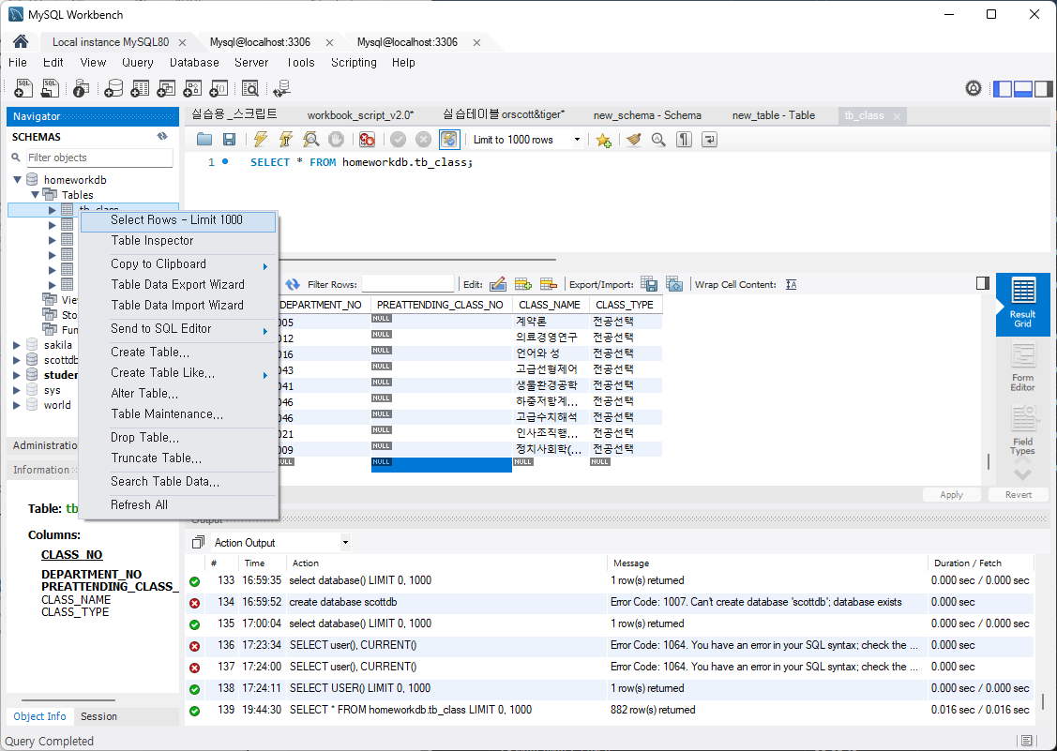Viewport: 1057px width, 751px height.
Task: Stop the running query icon
Action: (x=336, y=140)
